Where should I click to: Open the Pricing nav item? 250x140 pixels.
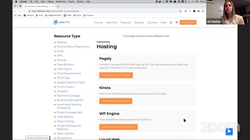click(x=98, y=23)
